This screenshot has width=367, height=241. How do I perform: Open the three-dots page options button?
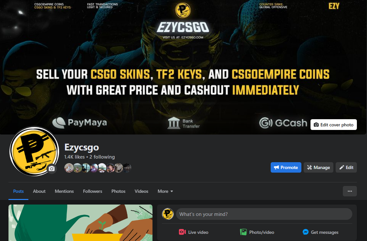[x=350, y=191]
